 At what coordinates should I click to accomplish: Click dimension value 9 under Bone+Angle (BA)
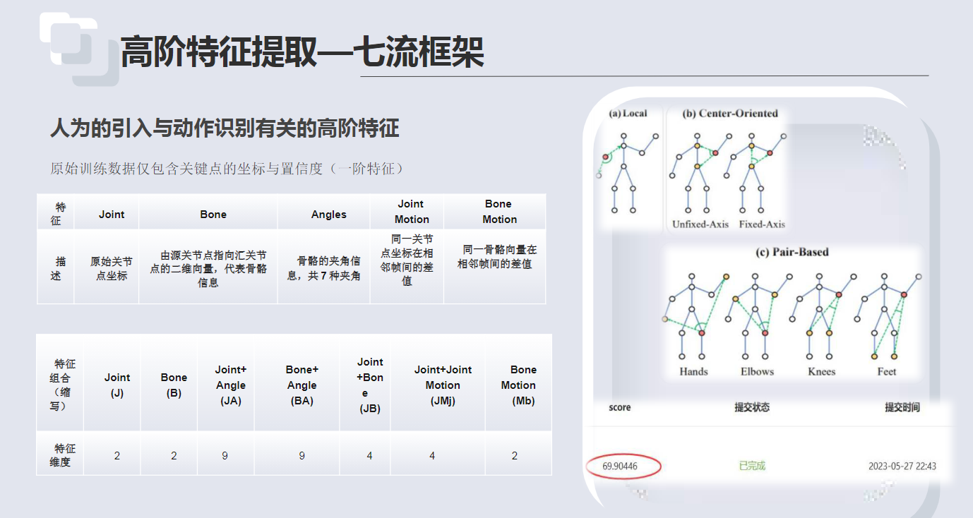[302, 456]
